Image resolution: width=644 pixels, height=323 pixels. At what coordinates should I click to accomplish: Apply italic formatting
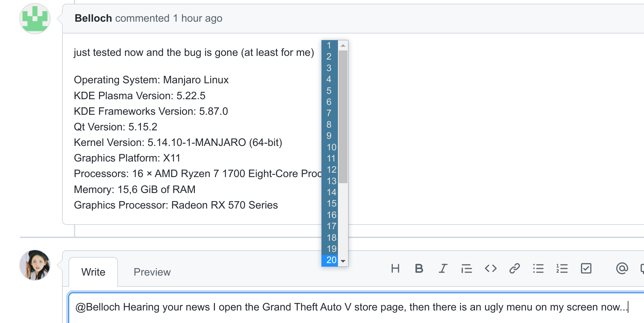click(443, 268)
